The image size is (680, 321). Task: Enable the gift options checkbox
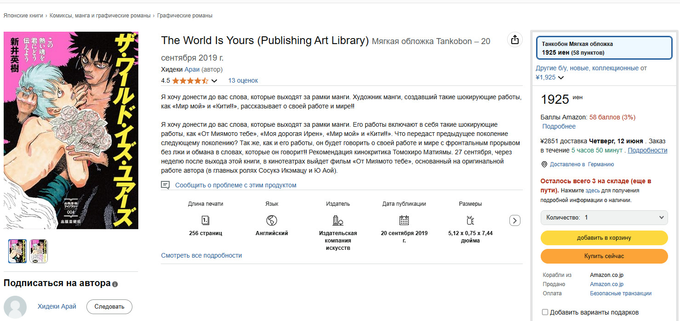point(545,312)
